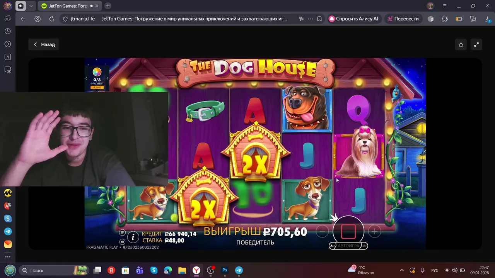The height and width of the screenshot is (278, 495).
Task: Expand the game to fullscreen
Action: tap(476, 44)
